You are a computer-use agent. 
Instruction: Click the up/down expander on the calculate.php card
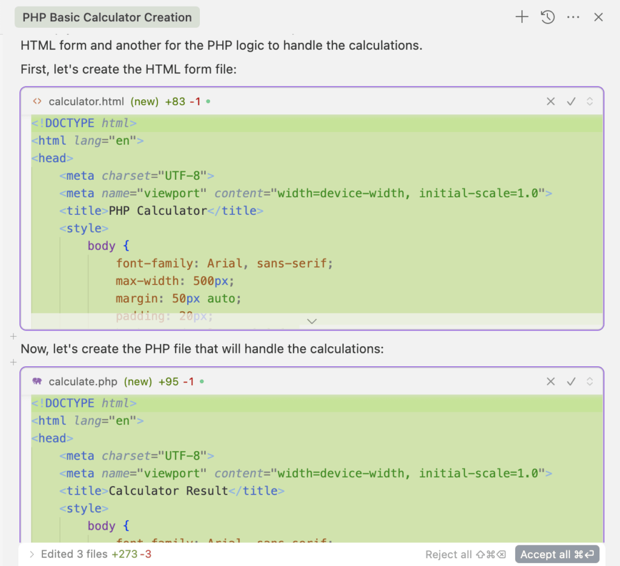(590, 381)
